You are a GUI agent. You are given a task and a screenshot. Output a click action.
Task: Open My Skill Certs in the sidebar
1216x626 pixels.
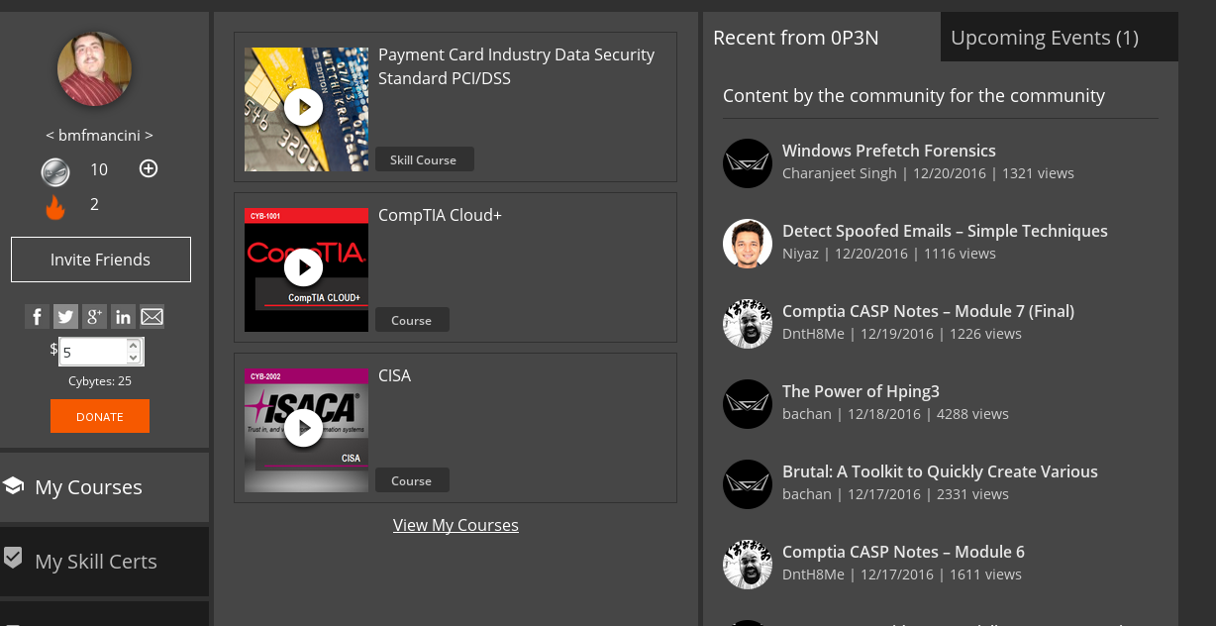96,562
